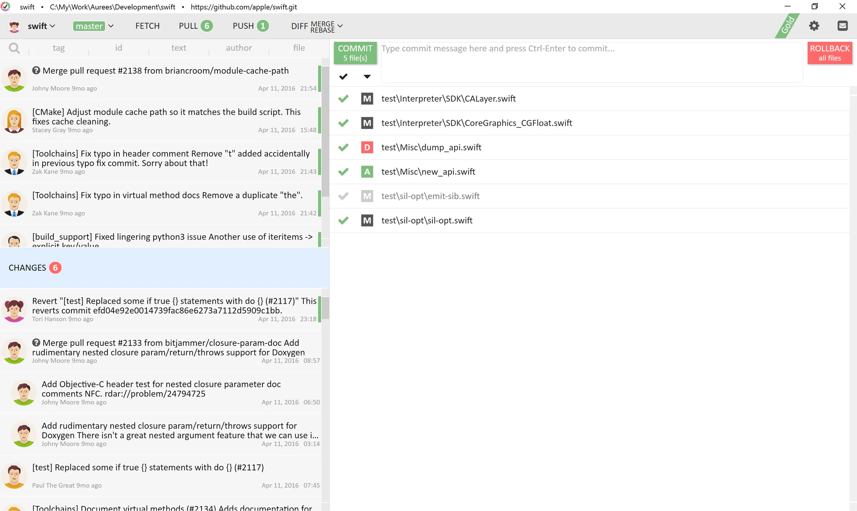857x511 pixels.
Task: Unstage the sil-opt.swift file checkmark
Action: (343, 220)
